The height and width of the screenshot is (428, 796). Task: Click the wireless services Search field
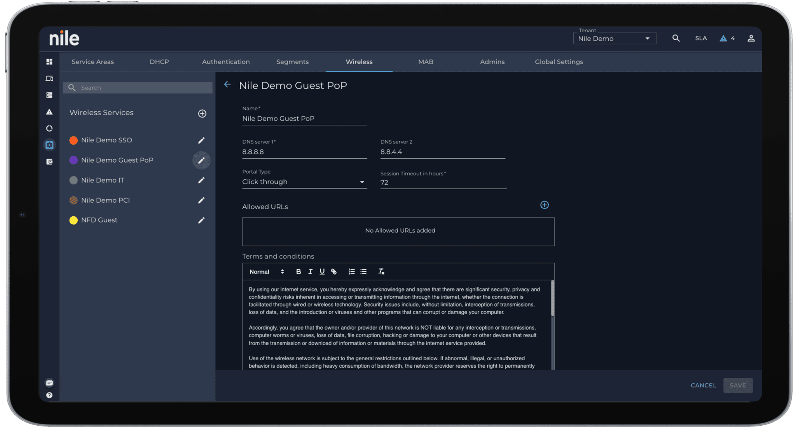(138, 88)
